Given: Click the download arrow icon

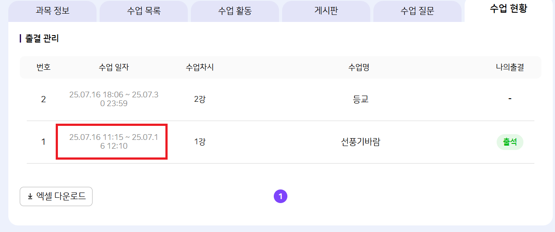Looking at the screenshot, I should [30, 196].
